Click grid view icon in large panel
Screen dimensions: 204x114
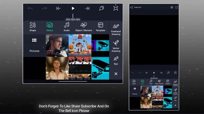click(34, 40)
